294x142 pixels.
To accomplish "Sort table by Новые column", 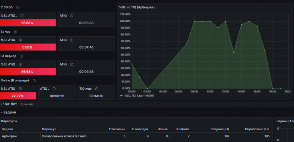I will tap(163, 129).
